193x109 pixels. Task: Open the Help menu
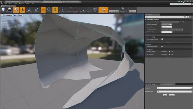[33, 4]
